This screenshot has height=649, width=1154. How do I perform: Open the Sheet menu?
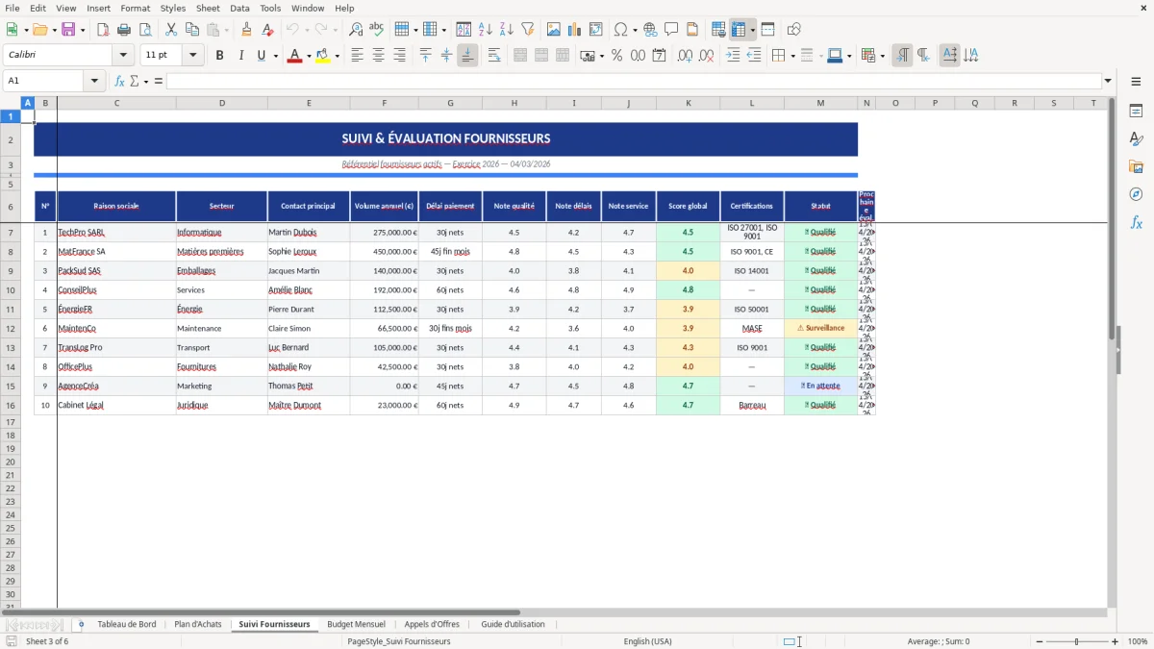click(x=208, y=8)
